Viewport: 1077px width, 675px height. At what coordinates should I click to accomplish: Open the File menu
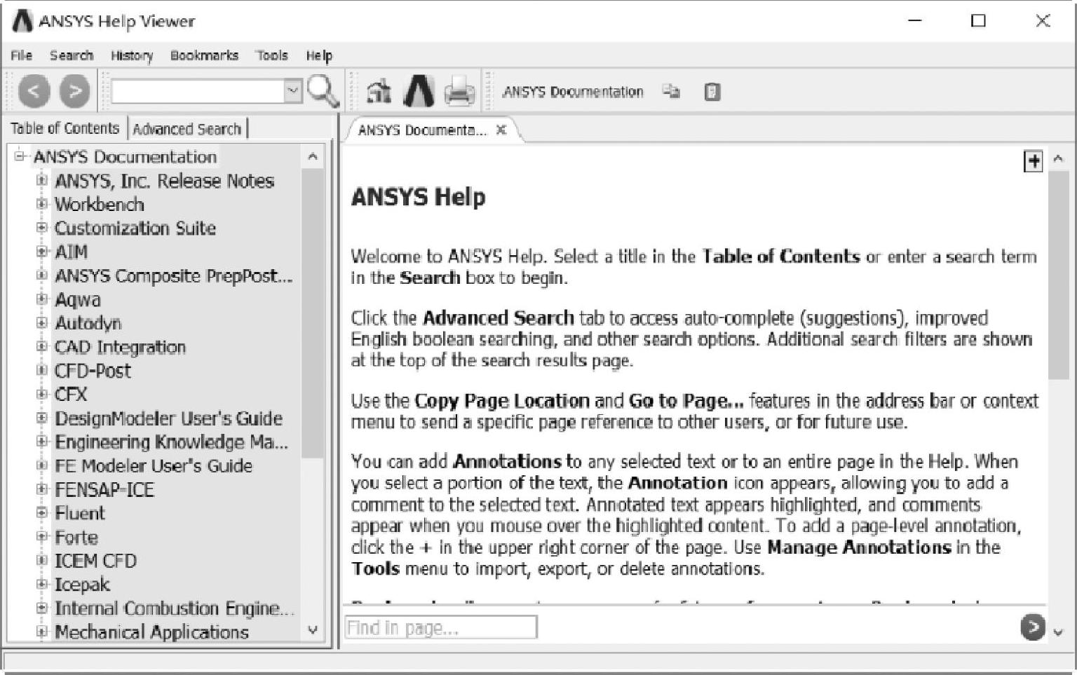tap(21, 55)
